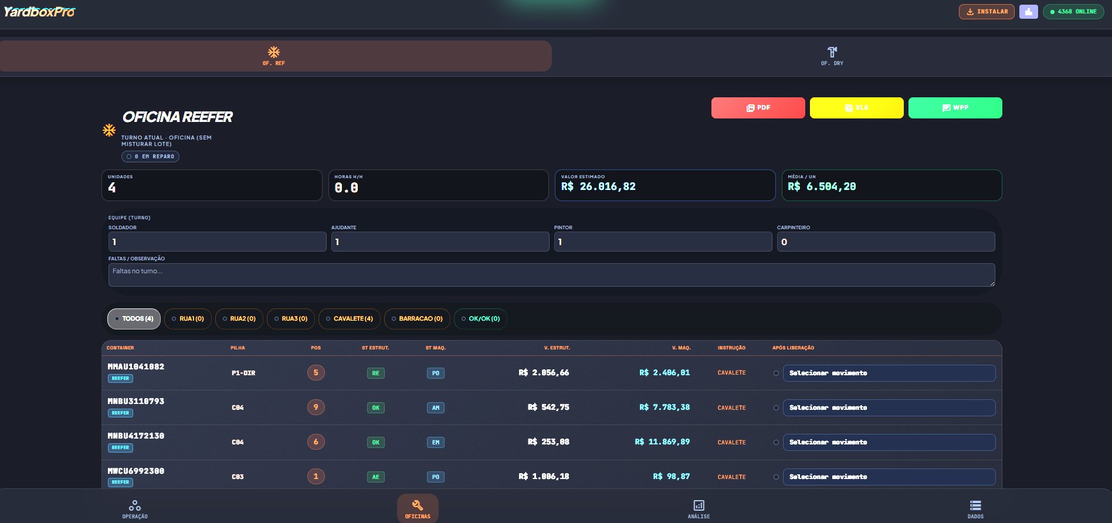The height and width of the screenshot is (523, 1112).
Task: Share via the green WPP button
Action: tap(955, 108)
